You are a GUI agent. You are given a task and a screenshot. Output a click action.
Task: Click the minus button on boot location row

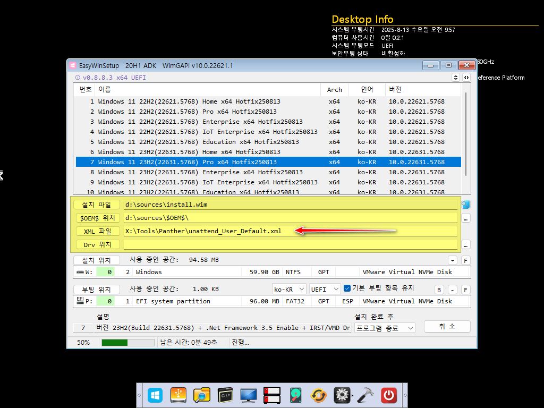[453, 290]
